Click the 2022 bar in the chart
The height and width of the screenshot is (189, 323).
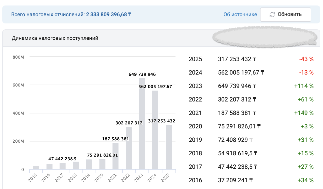129,148
